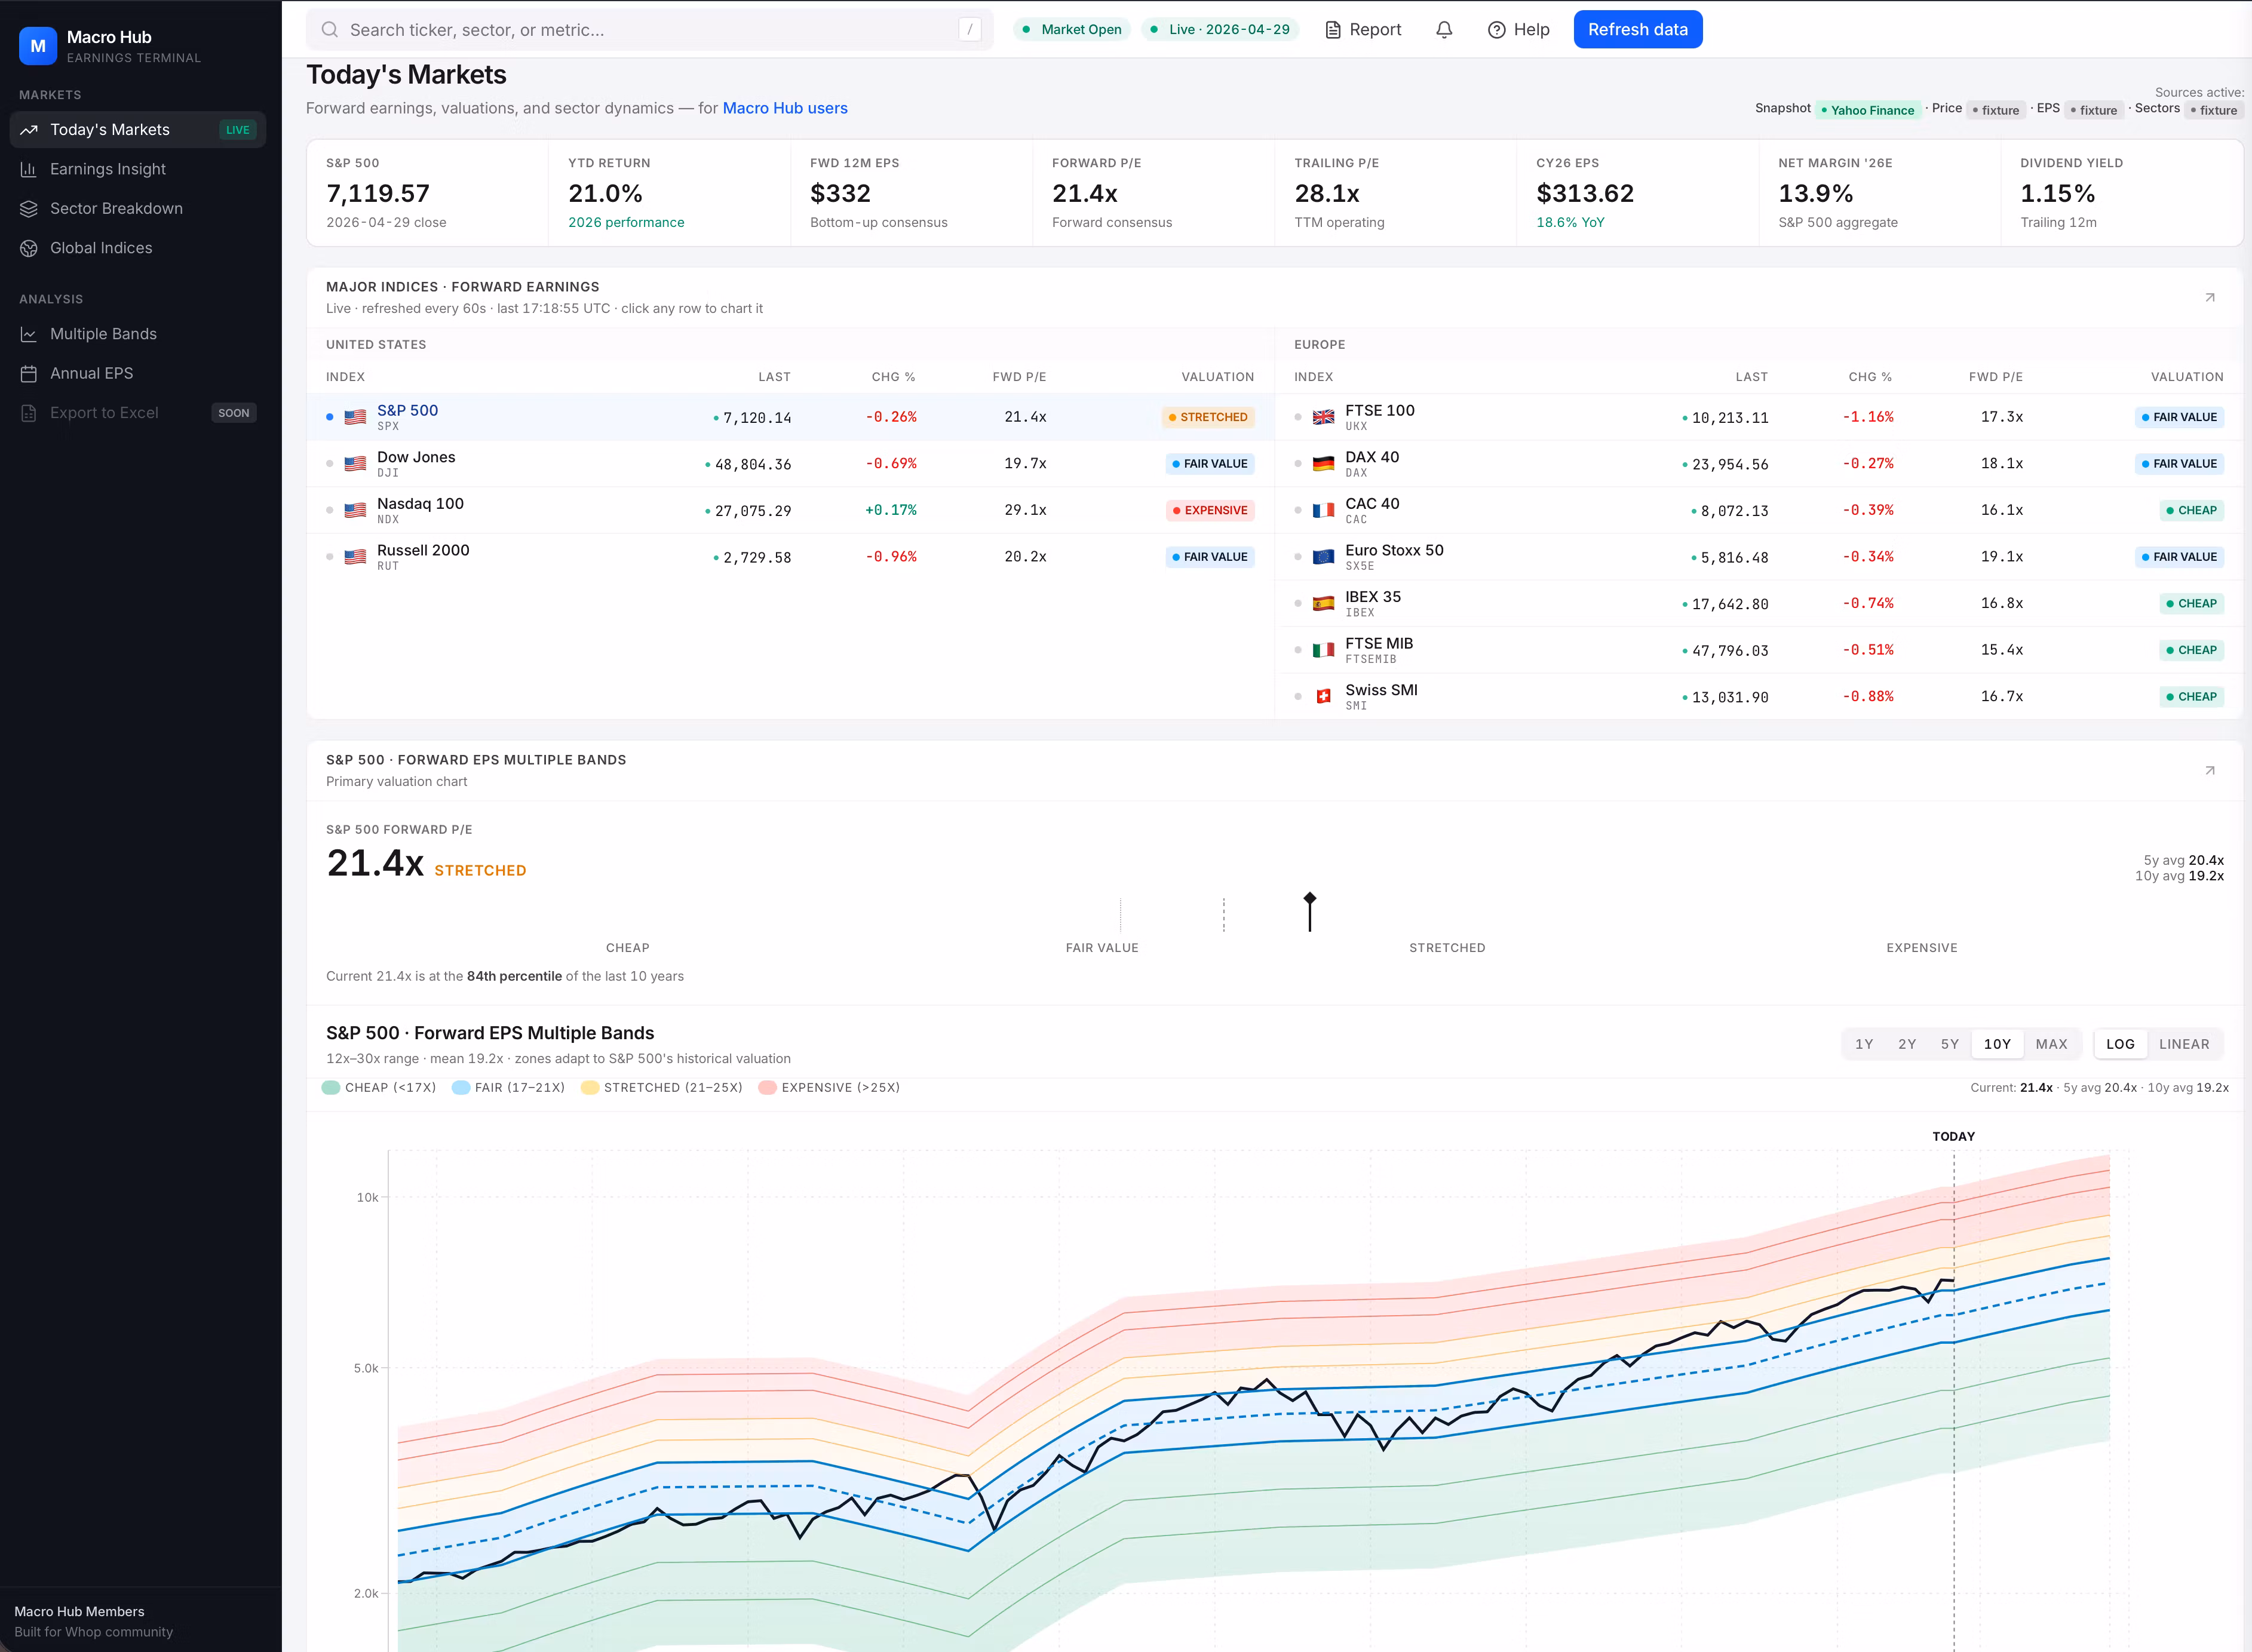Click the Russell 2000 index name

point(423,550)
